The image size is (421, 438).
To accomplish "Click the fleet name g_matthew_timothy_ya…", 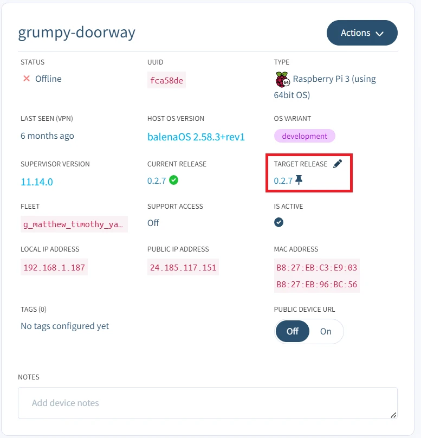I will 74,224.
